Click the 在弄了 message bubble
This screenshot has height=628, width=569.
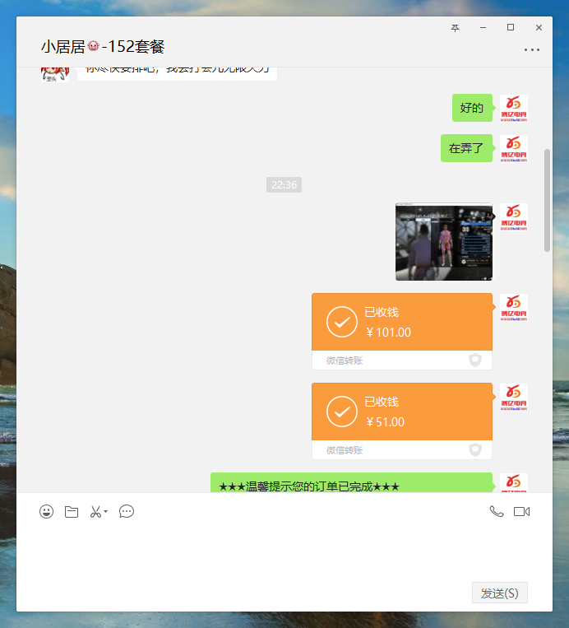coord(466,148)
